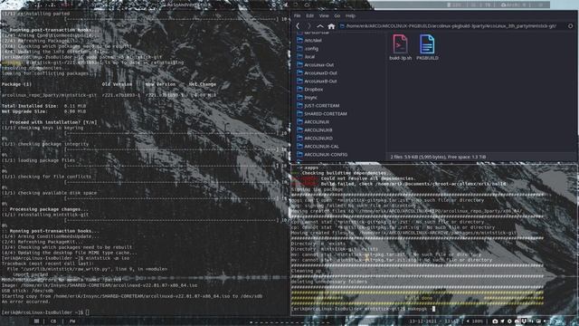The height and width of the screenshot is (326, 579).
Task: Go up to the parent folder
Action: click(320, 26)
